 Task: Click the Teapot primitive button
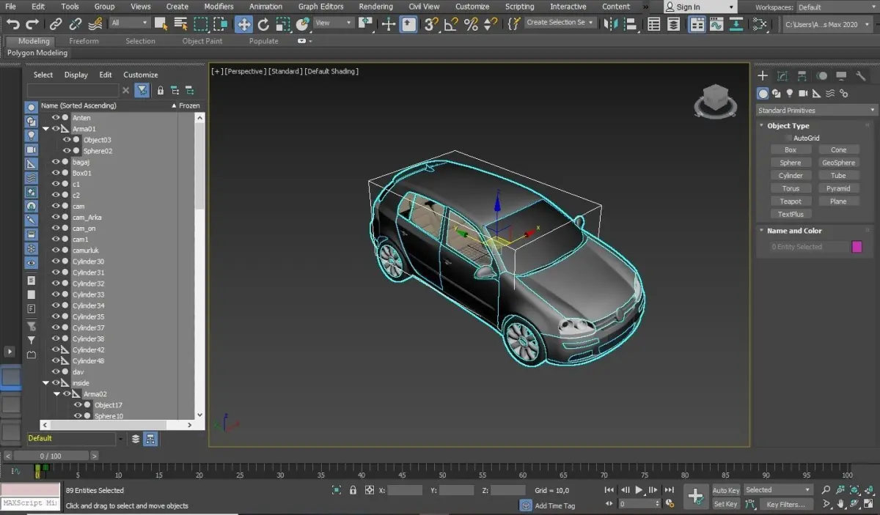point(791,201)
